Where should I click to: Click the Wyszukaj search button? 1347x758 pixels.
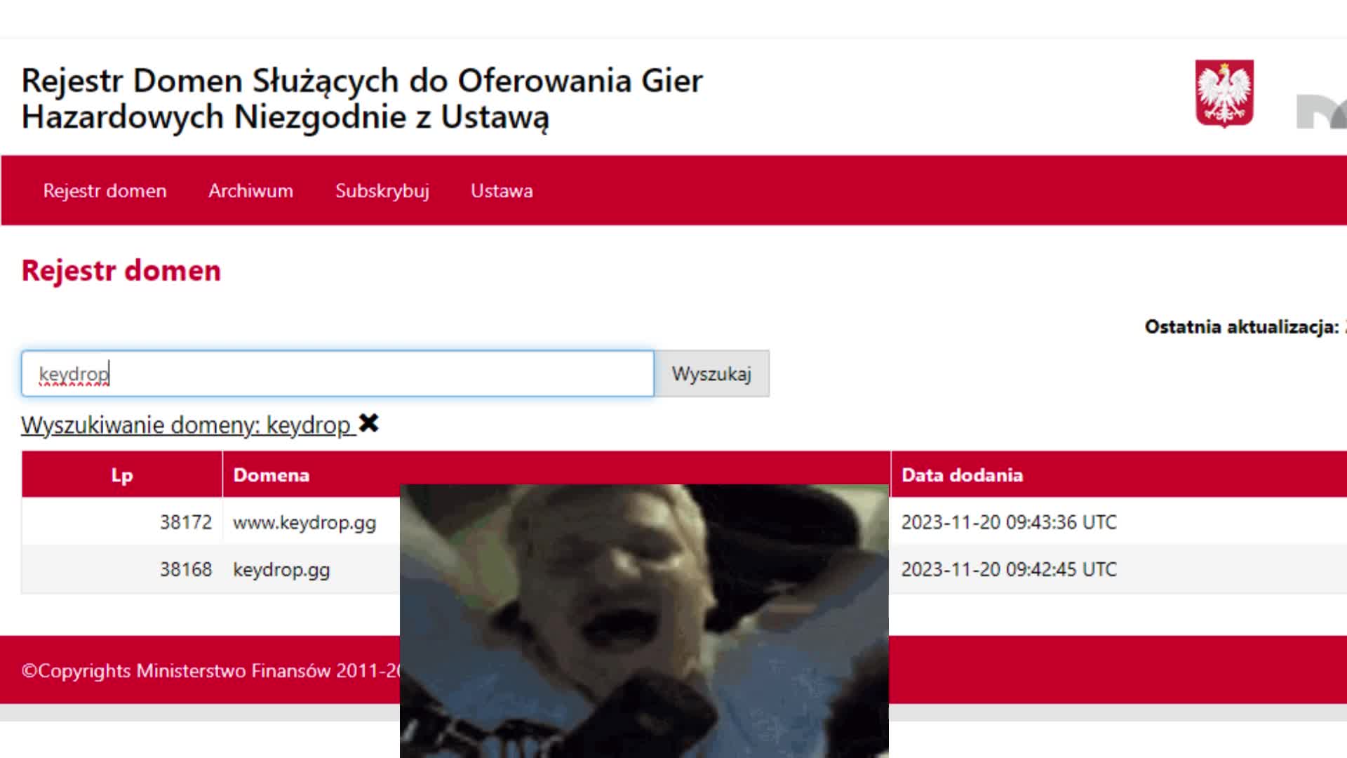711,373
